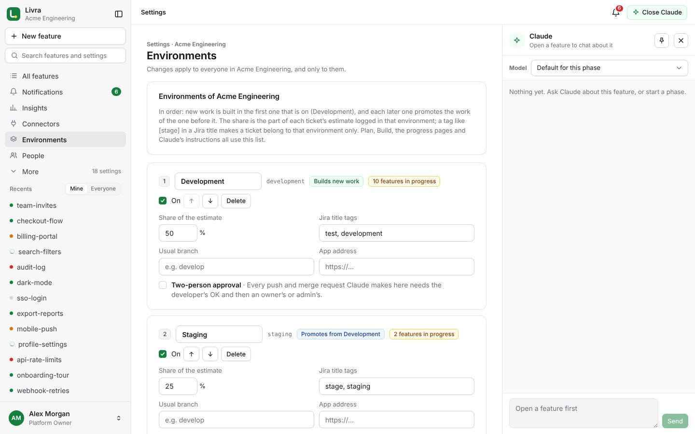Move the Staging environment down
Viewport: 695px width, 434px height.
(x=210, y=354)
